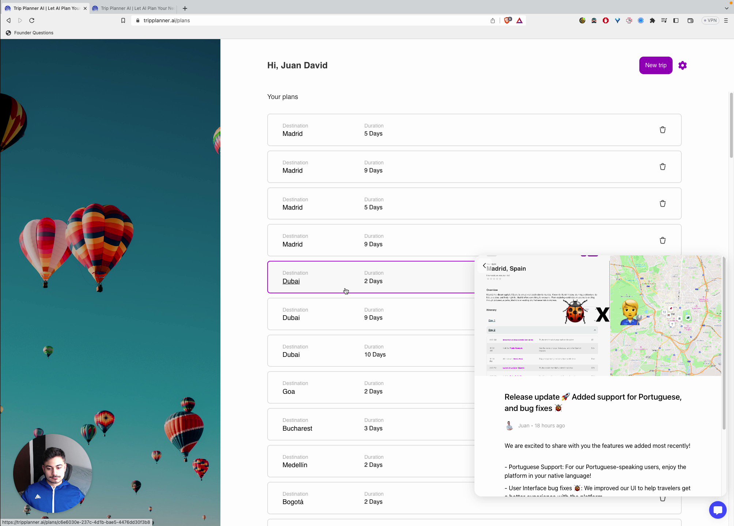Screen dimensions: 734x526
Task: Delete the second Madrid 9 Days plan
Action: [x=662, y=240]
